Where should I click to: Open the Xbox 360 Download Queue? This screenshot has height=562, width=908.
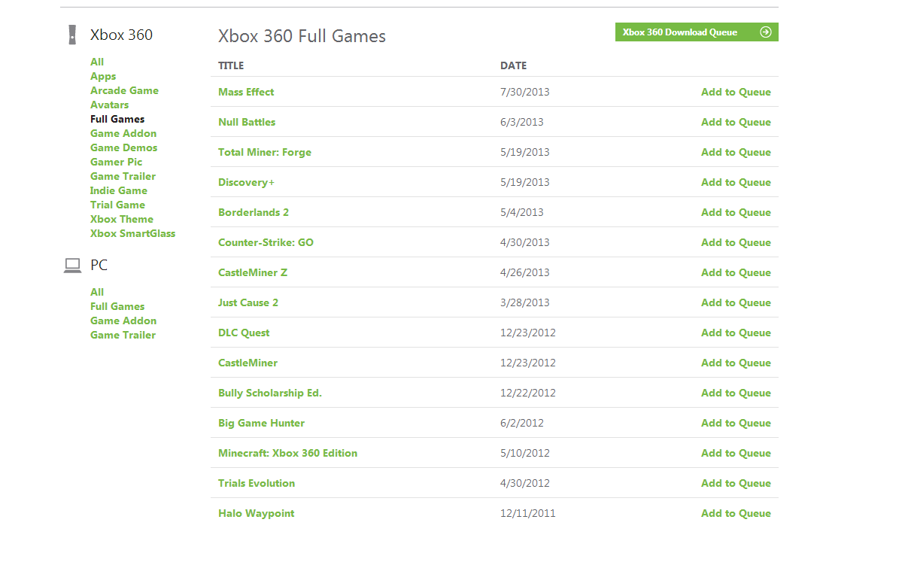[x=680, y=32]
